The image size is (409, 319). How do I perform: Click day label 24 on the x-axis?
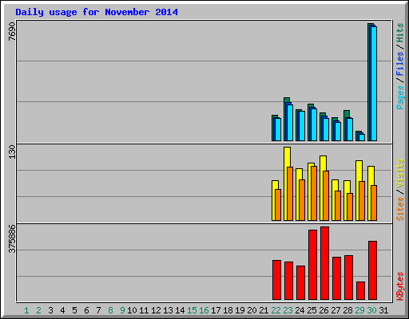click(x=300, y=310)
